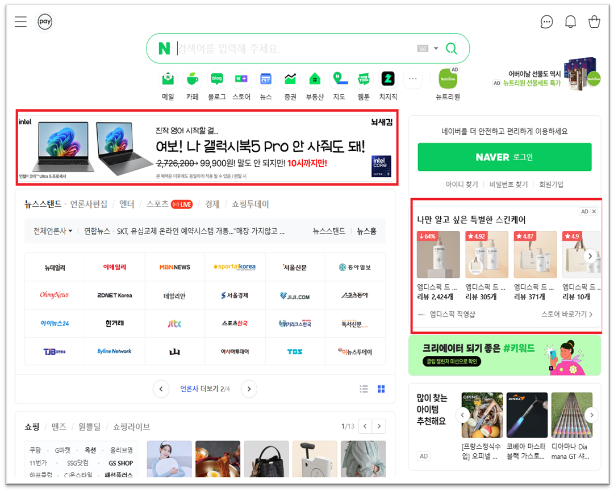This screenshot has height=492, width=615.
Task: Select the 쇼핑라이브 tab
Action: tap(131, 426)
